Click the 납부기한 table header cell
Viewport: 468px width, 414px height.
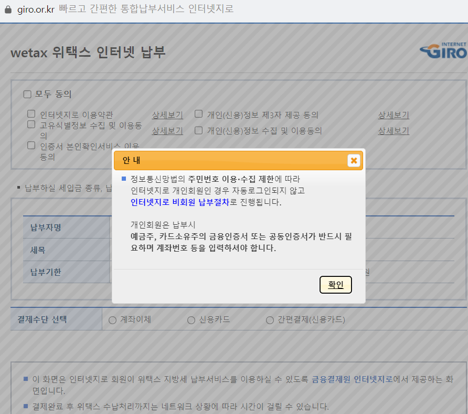click(x=66, y=272)
